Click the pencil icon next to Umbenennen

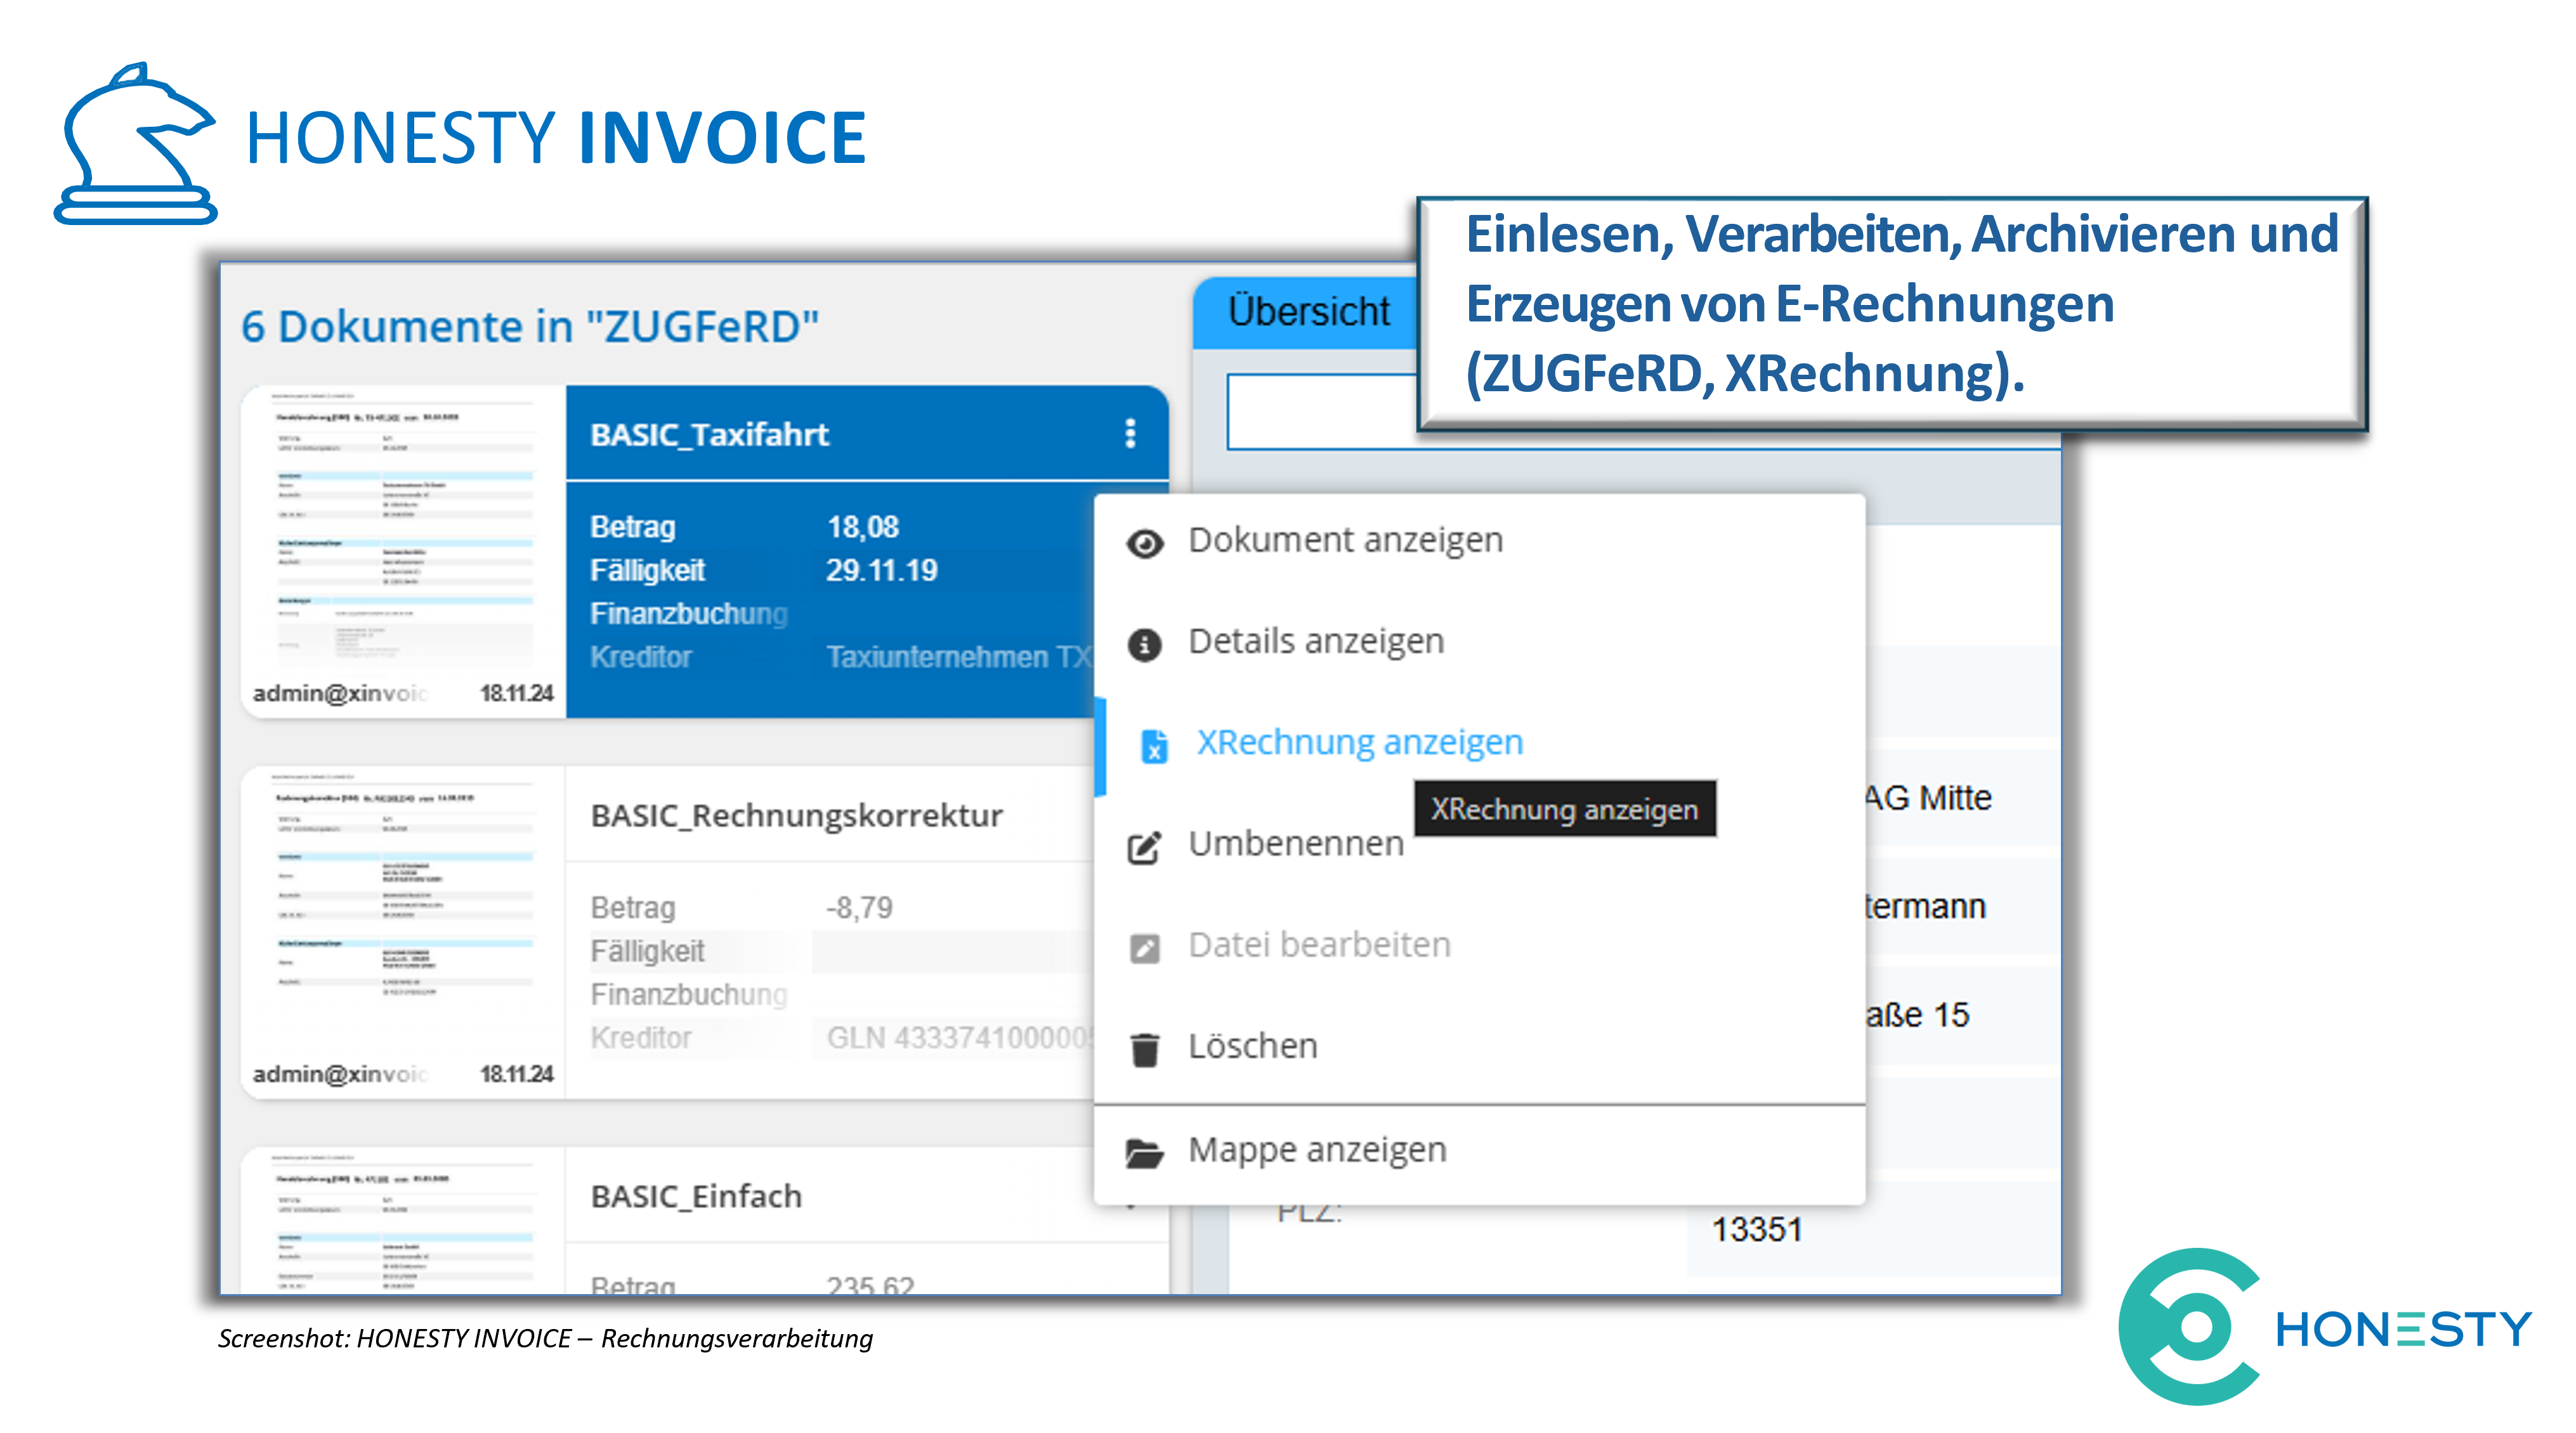coord(1144,846)
